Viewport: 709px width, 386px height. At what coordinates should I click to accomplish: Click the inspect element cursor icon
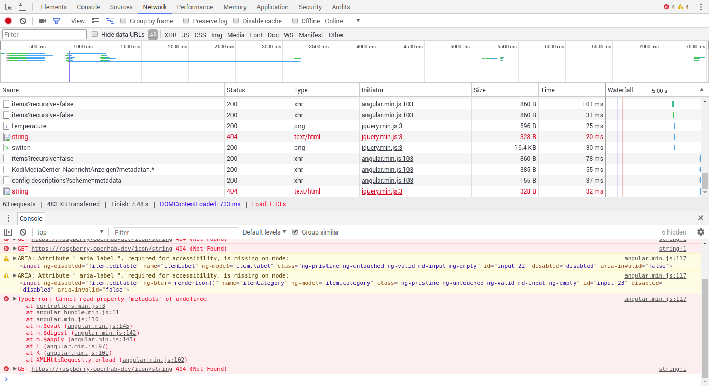[x=7, y=7]
